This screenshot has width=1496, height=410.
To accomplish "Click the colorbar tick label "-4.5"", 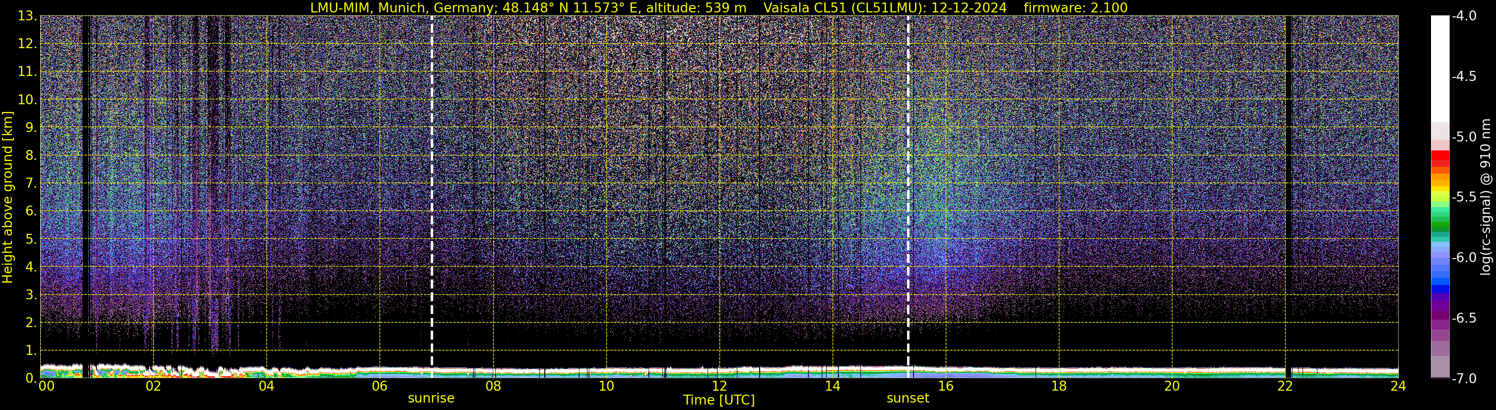I will [1464, 76].
